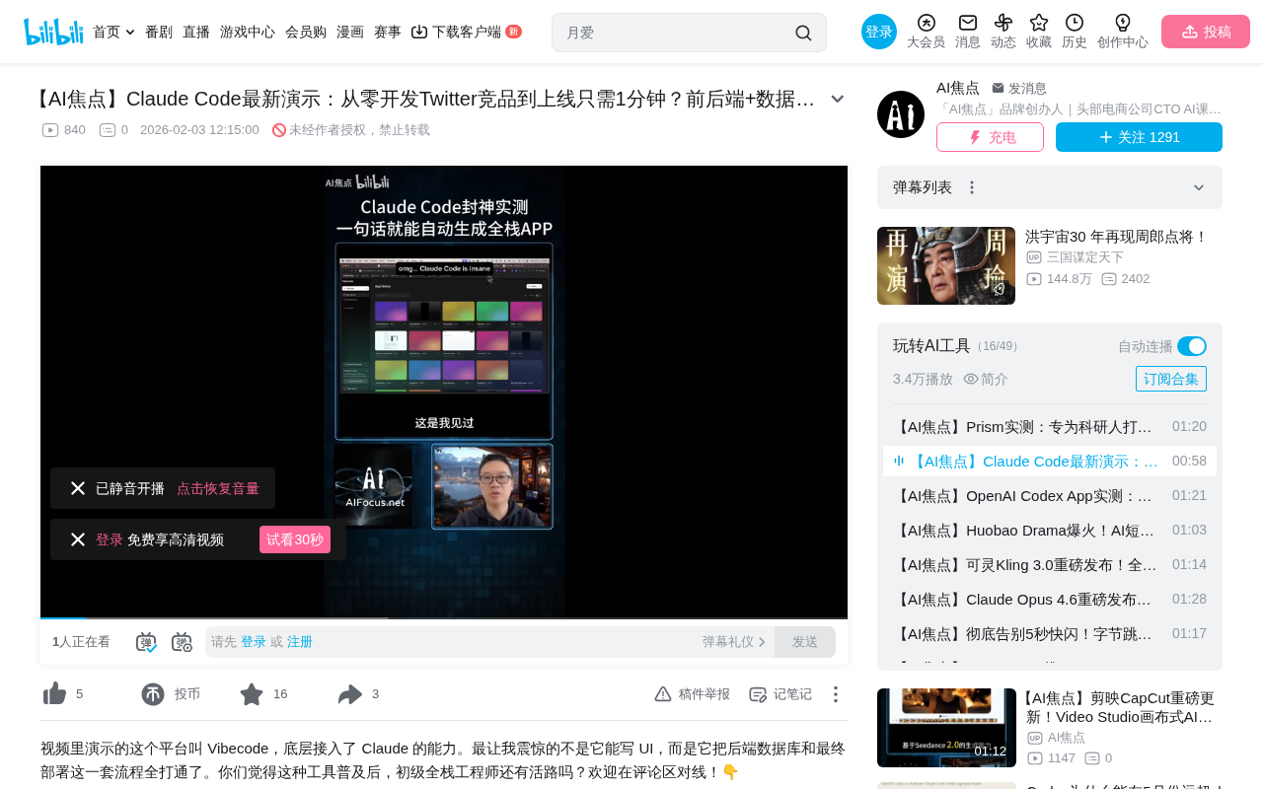The width and height of the screenshot is (1263, 789).
Task: Click the 登录 avatar circle
Action: (x=879, y=32)
